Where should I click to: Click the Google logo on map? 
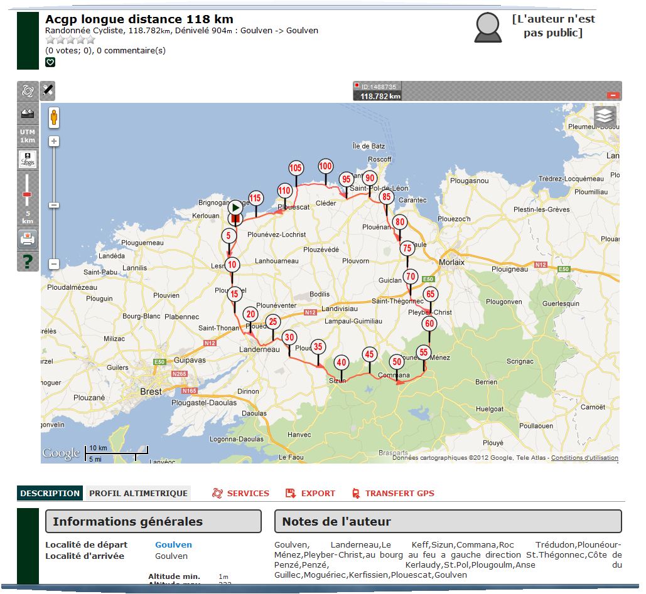click(x=60, y=453)
